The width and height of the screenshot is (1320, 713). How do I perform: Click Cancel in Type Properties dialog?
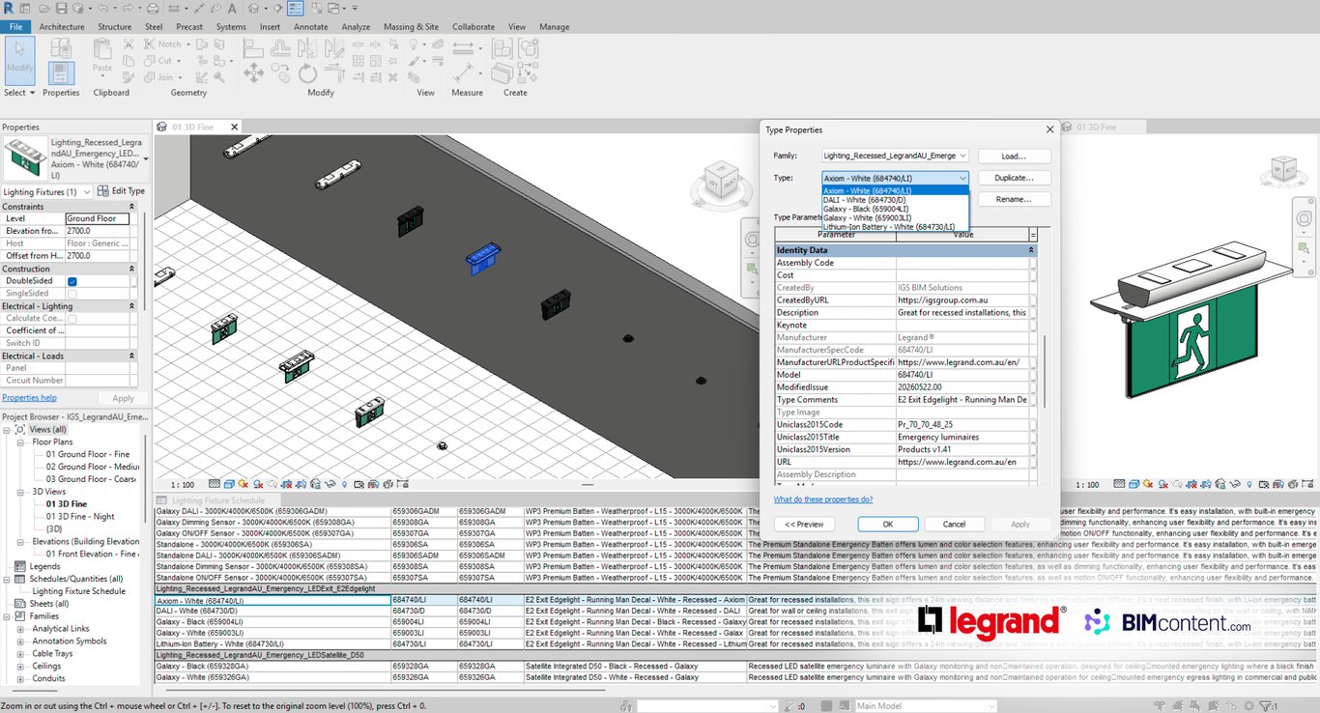[x=954, y=524]
